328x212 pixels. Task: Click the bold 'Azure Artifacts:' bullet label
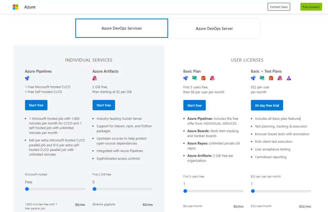200,156
